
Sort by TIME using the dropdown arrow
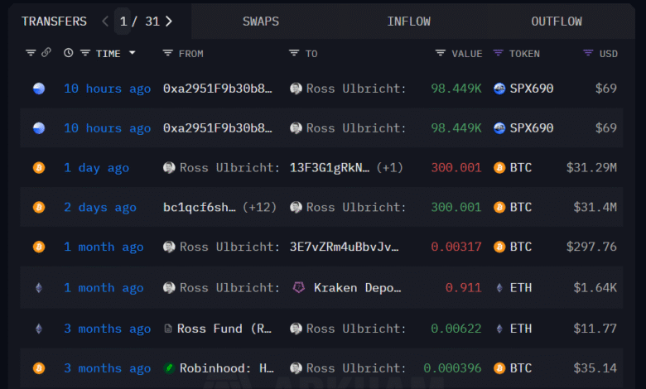[x=133, y=53]
